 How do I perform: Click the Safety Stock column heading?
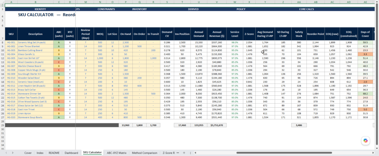click(x=299, y=34)
